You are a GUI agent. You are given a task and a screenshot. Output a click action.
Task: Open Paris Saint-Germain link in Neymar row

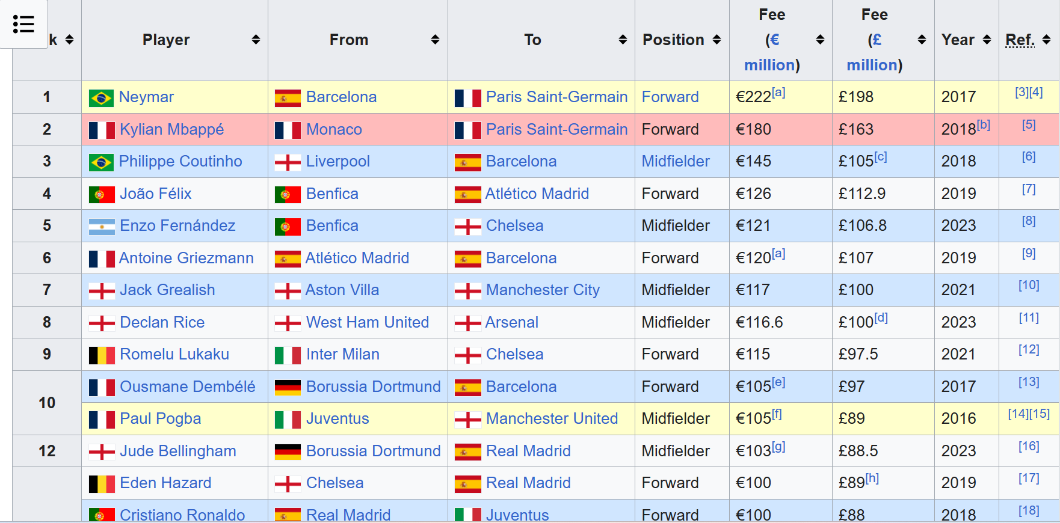pyautogui.click(x=556, y=97)
